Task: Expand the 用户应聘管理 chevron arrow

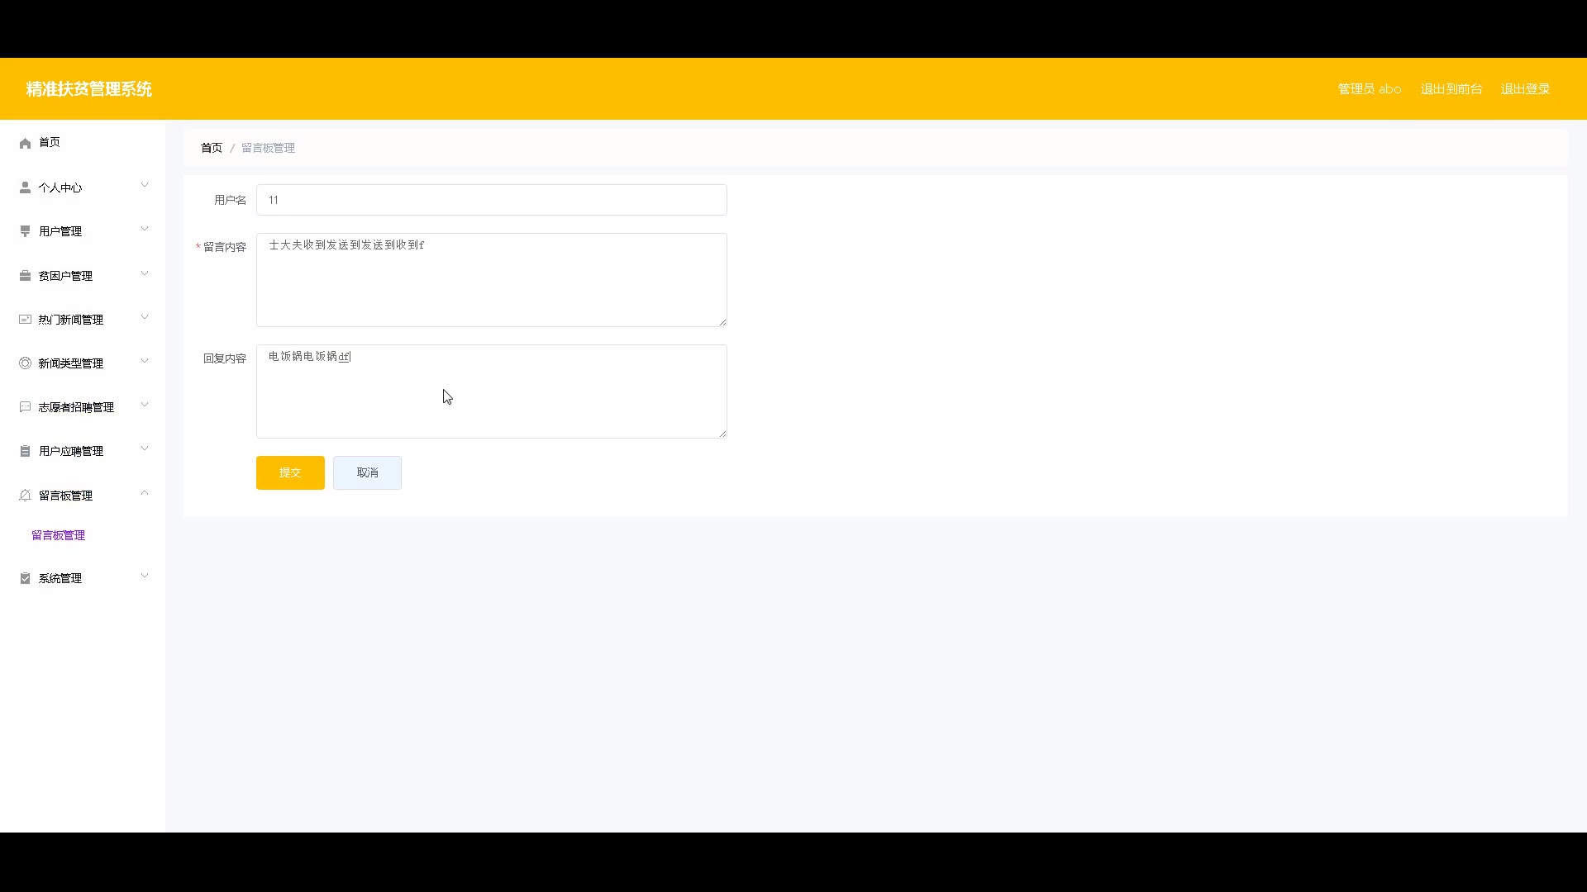Action: [145, 449]
